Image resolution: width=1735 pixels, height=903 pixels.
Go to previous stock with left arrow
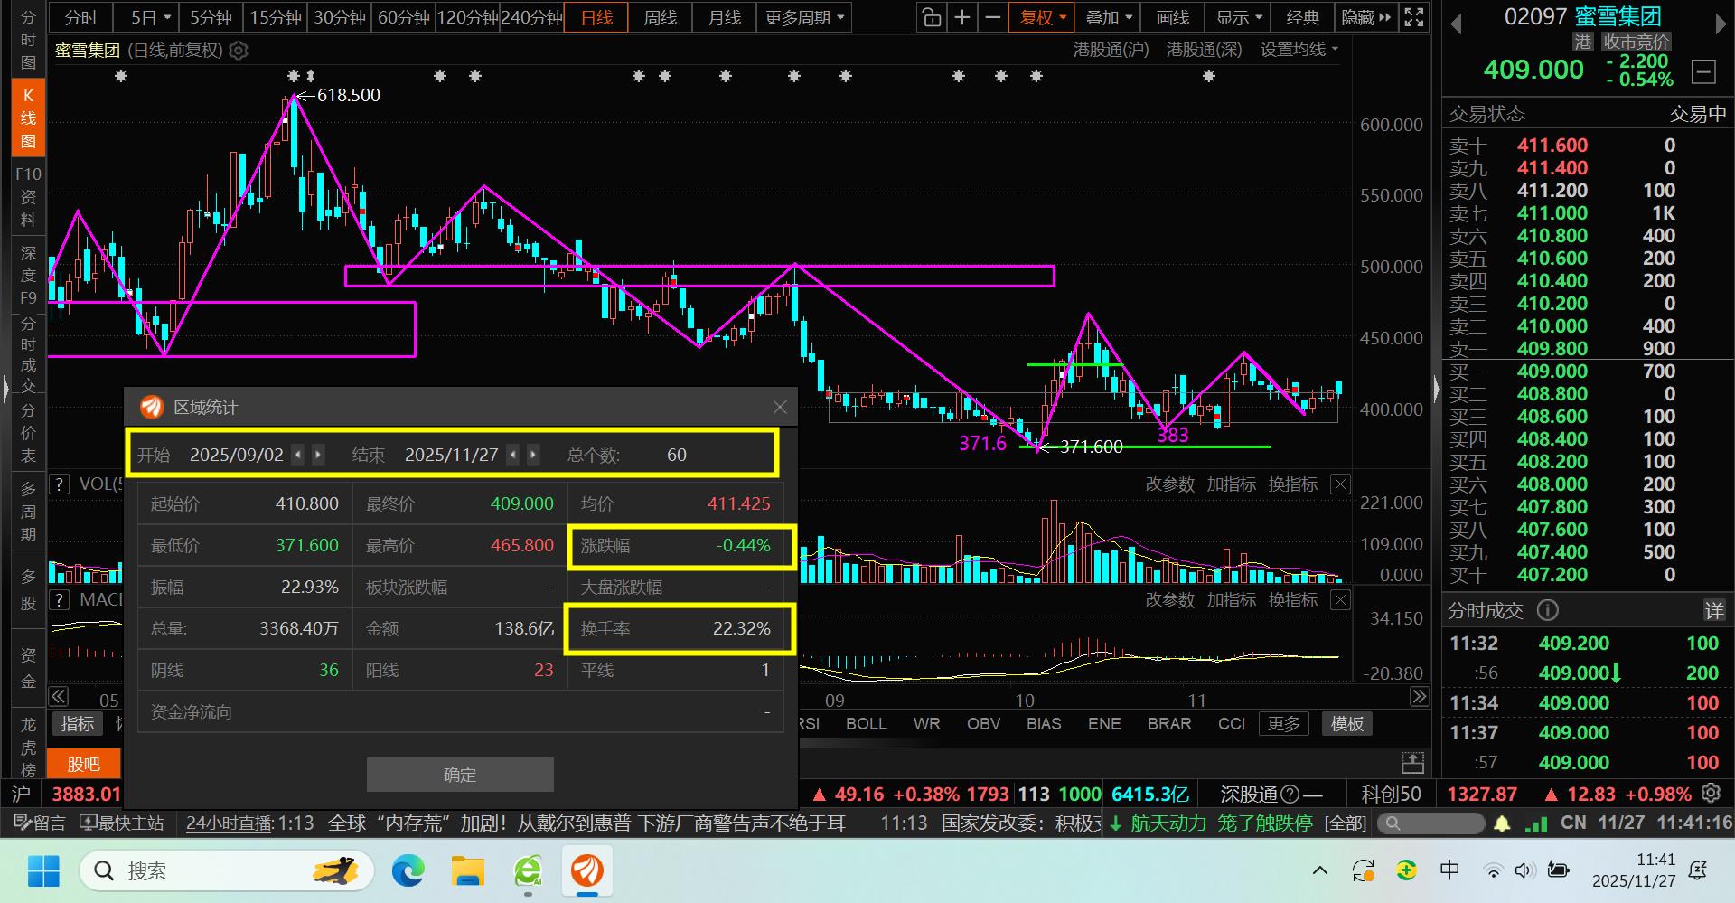1456,24
